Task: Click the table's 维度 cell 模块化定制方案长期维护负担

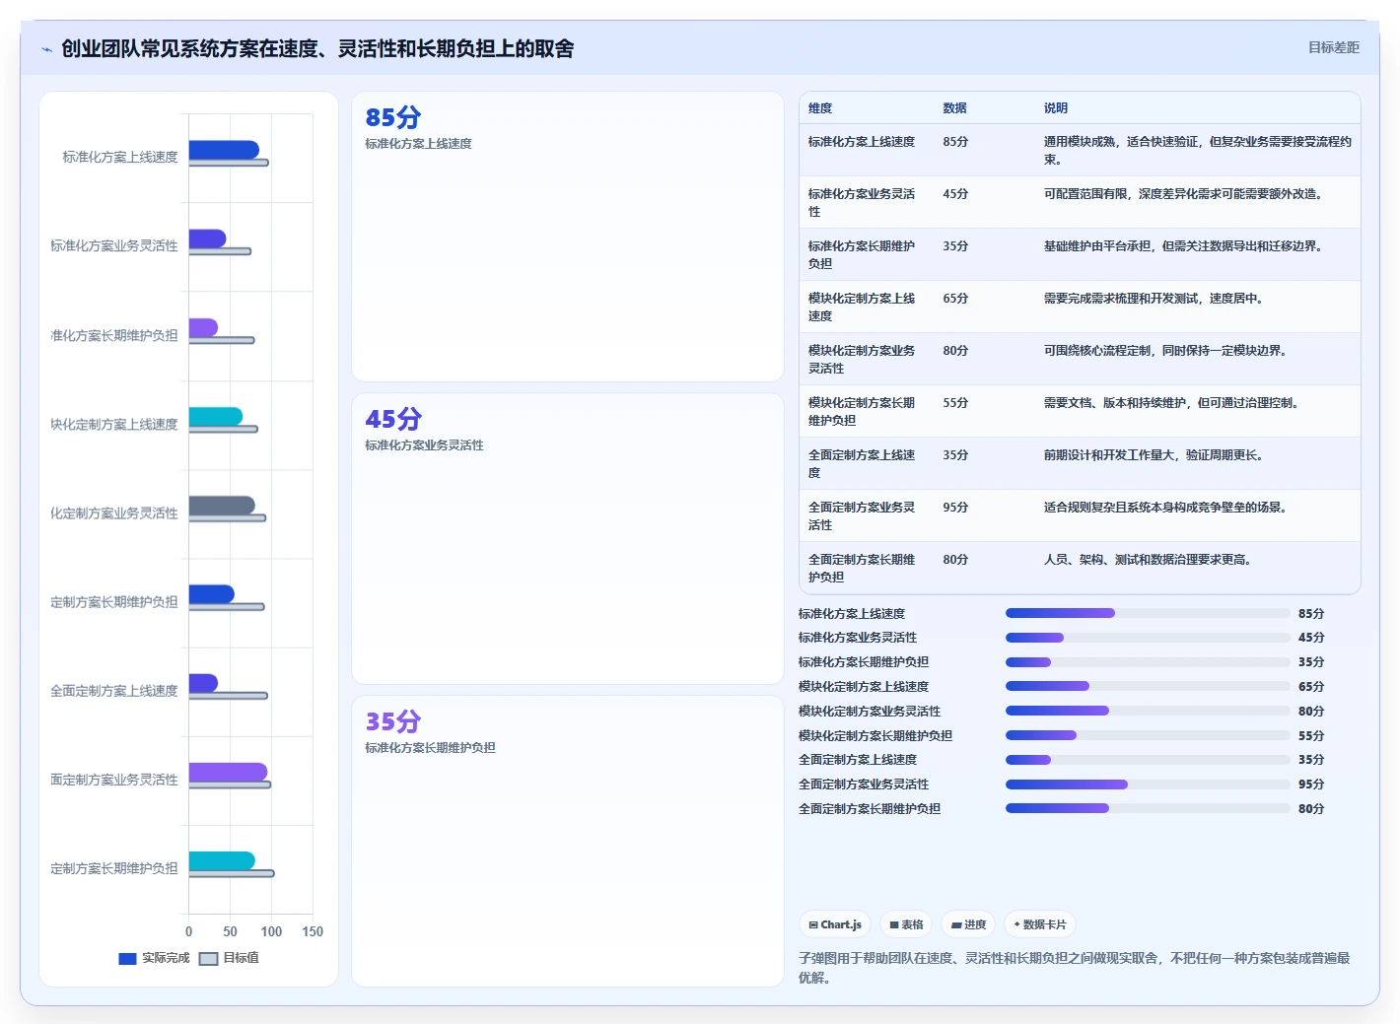Action: [x=862, y=412]
